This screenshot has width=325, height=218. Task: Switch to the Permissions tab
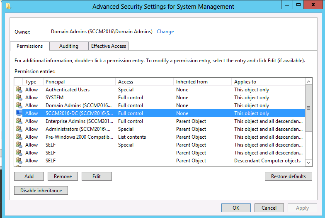point(30,46)
